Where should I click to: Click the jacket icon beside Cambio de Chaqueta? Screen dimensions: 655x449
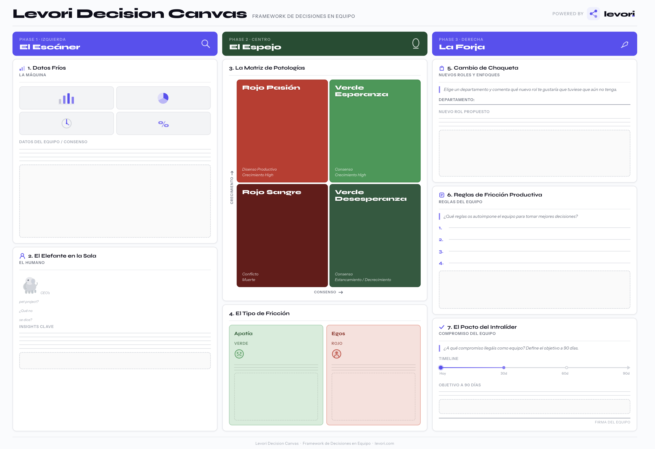(442, 68)
